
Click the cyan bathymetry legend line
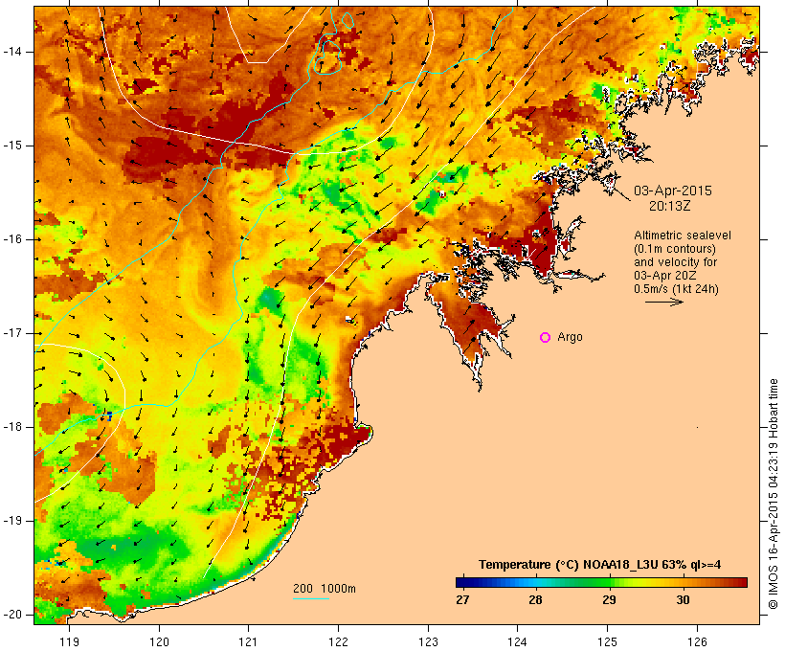[311, 598]
